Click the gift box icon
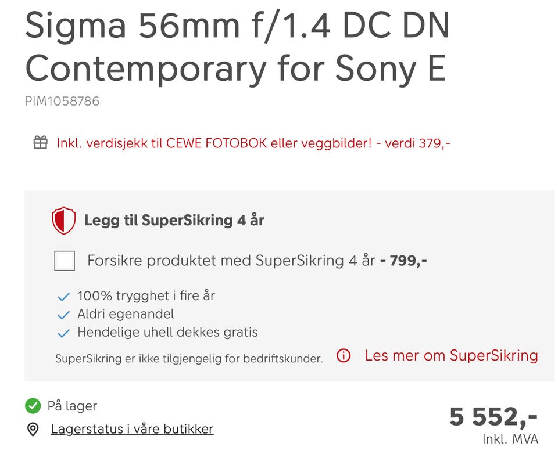 tap(41, 143)
